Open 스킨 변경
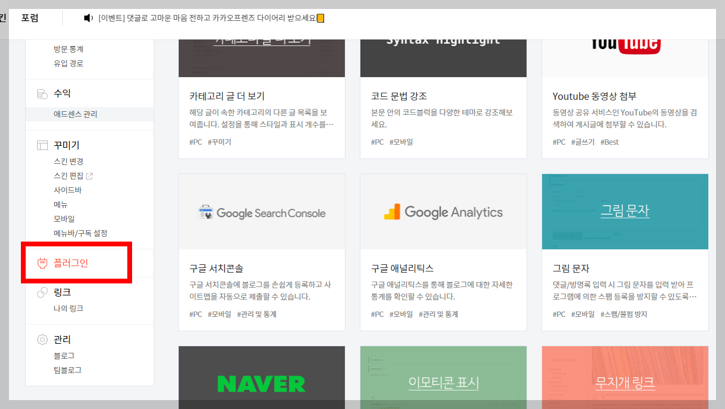 point(69,161)
